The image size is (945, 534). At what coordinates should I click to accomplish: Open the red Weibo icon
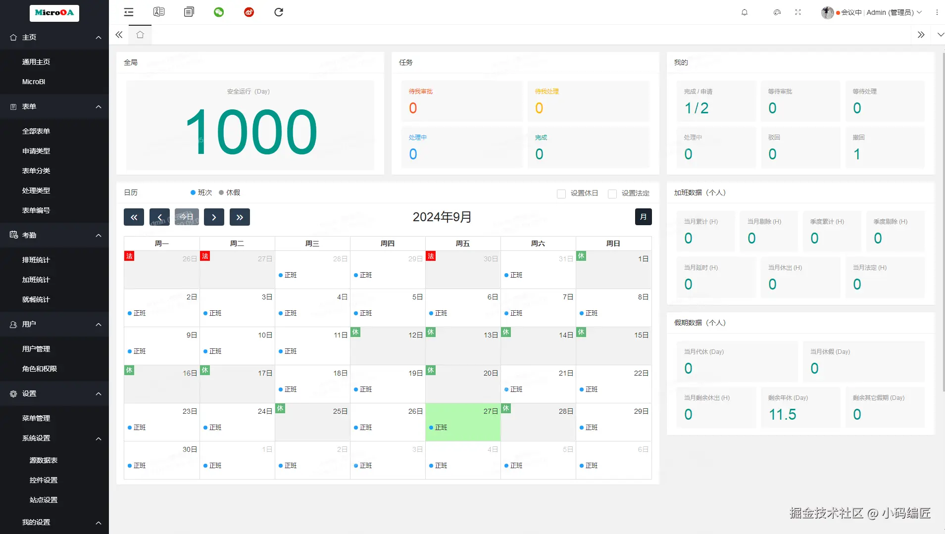[249, 12]
